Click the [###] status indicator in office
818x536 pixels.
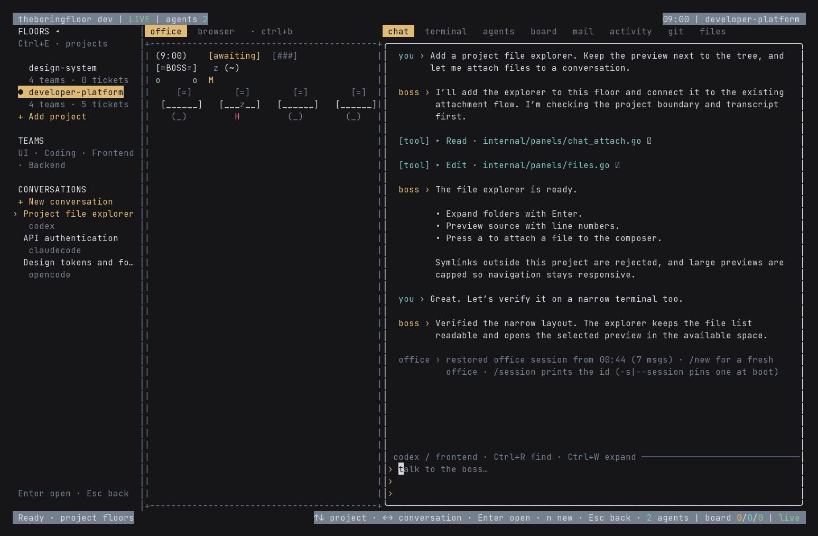pos(285,56)
